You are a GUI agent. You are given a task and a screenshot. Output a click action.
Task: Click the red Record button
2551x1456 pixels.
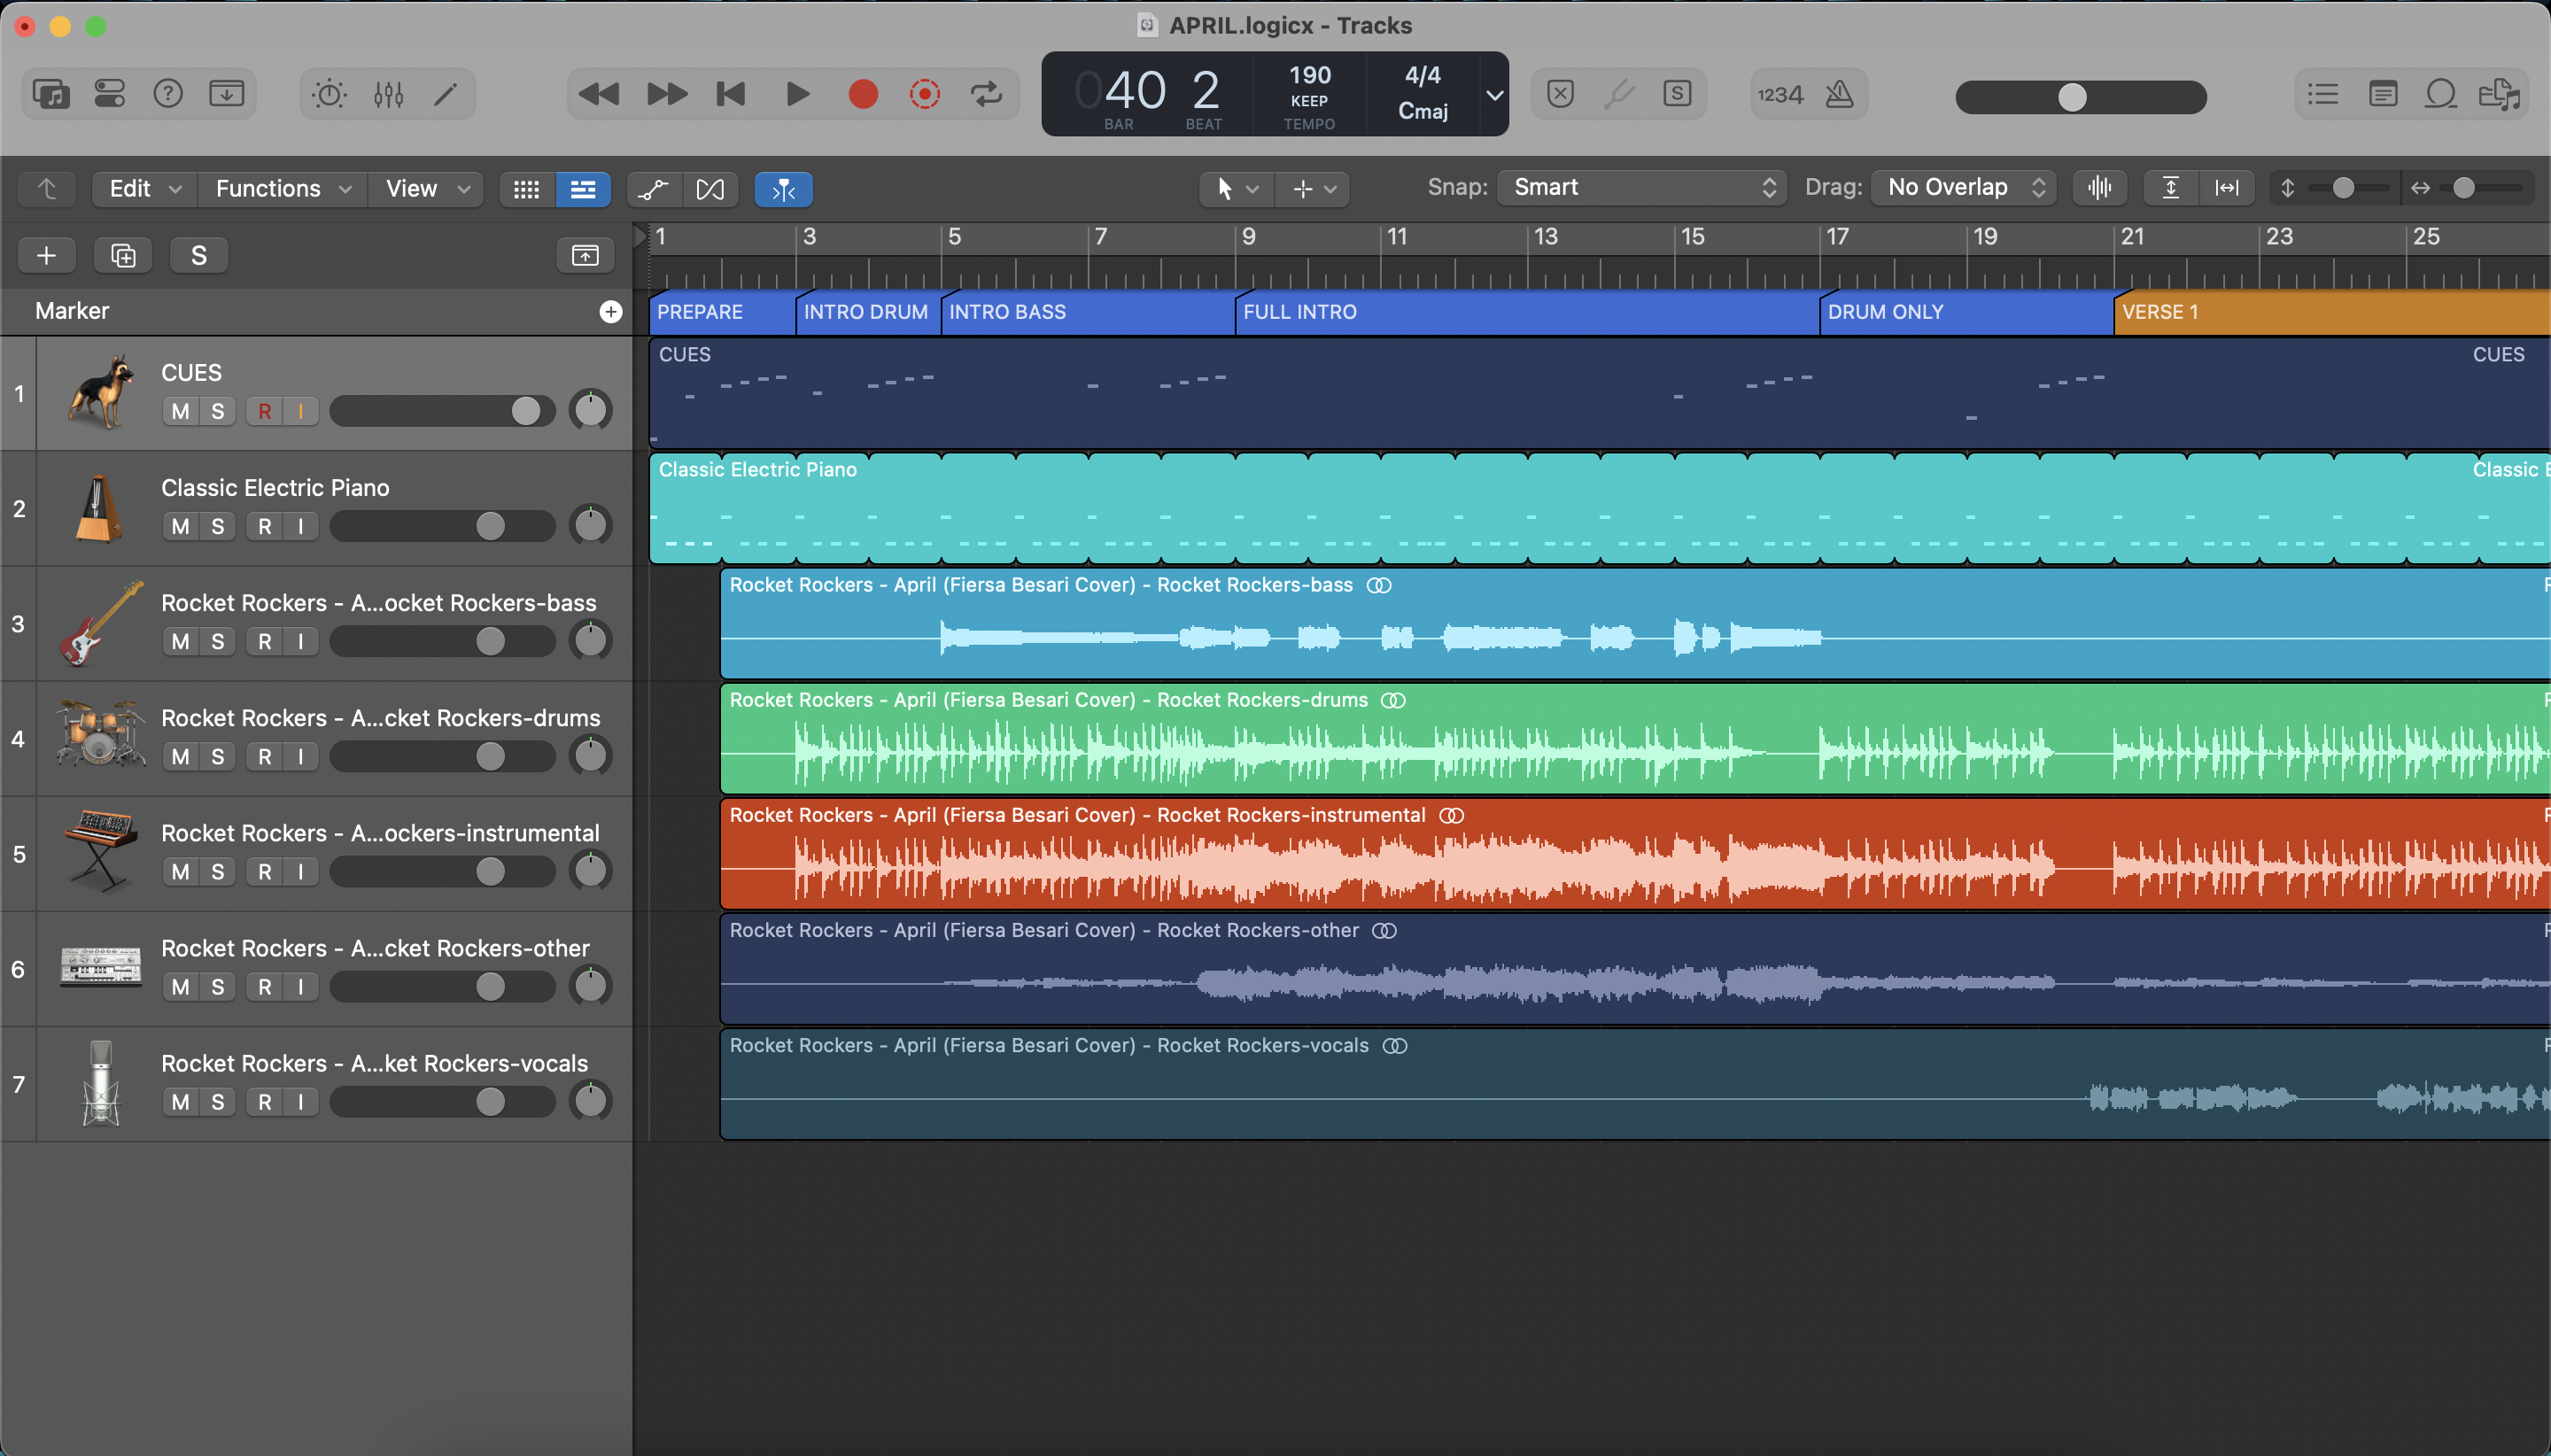[x=863, y=95]
